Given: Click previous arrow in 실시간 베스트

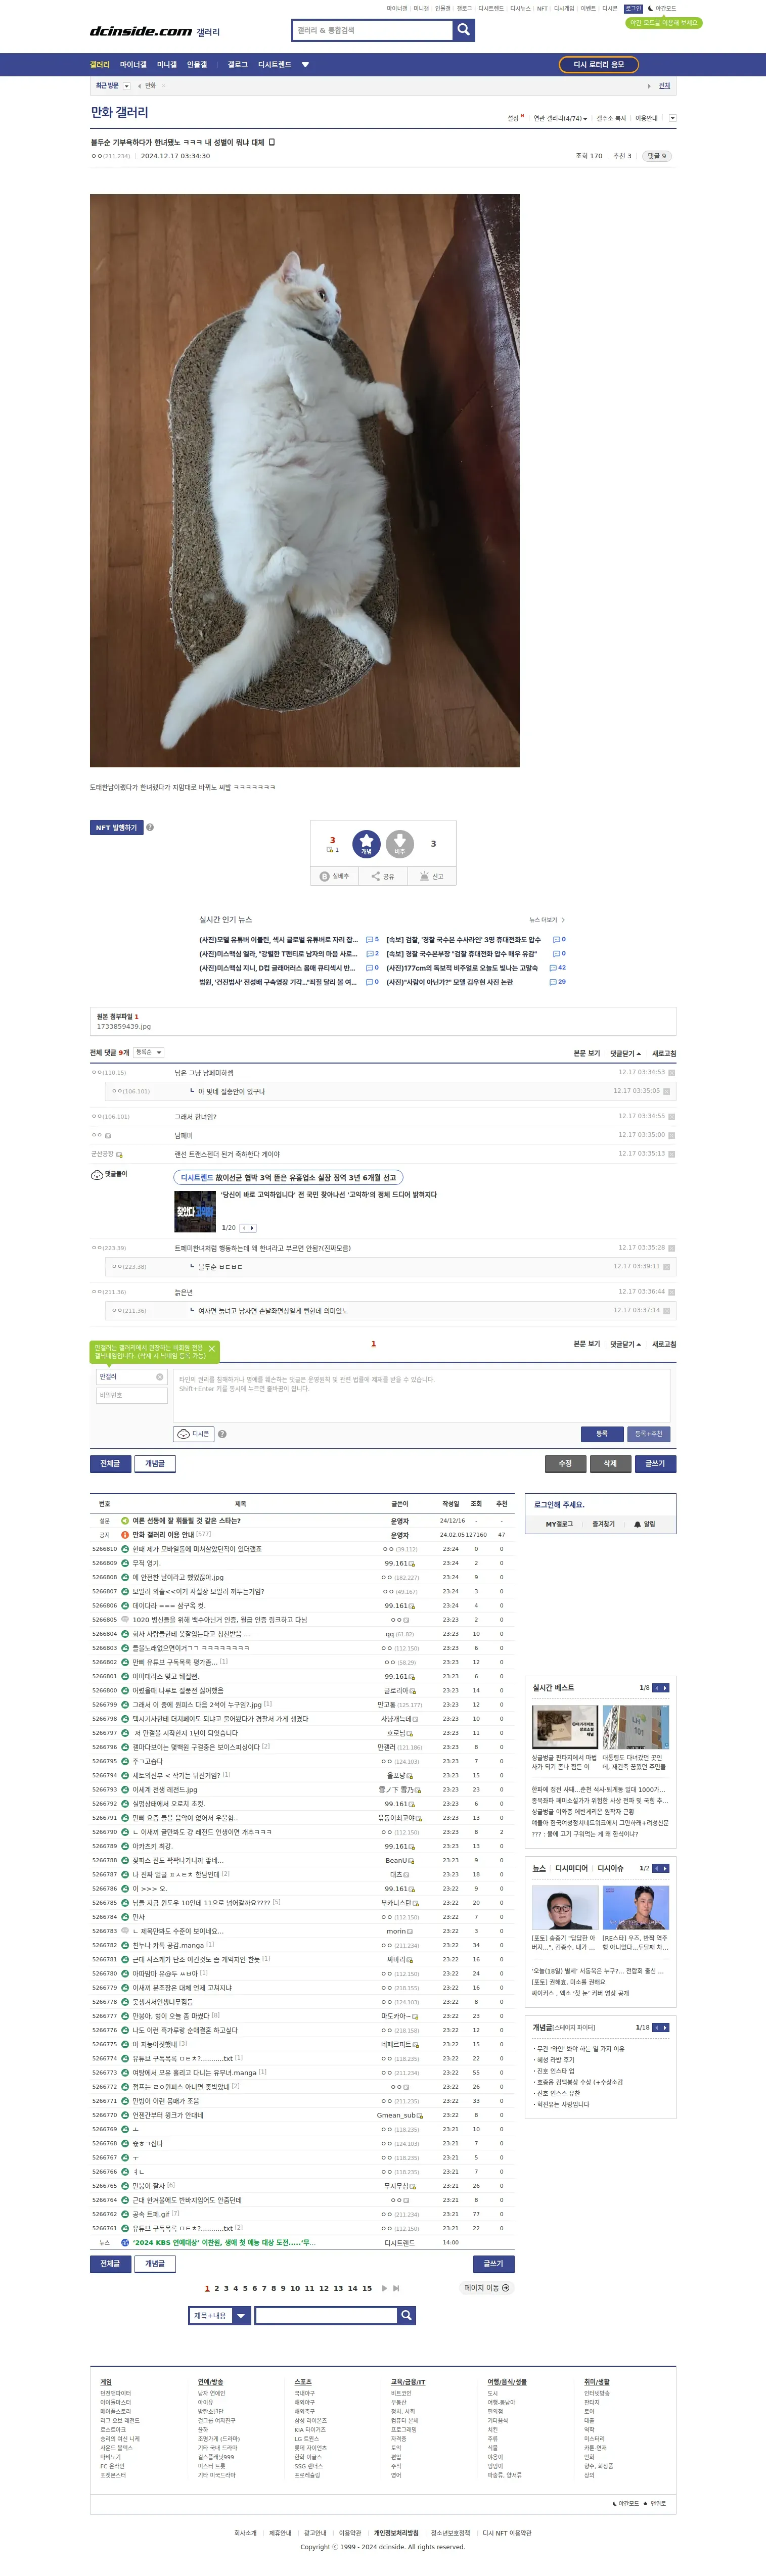Looking at the screenshot, I should coord(657,1687).
